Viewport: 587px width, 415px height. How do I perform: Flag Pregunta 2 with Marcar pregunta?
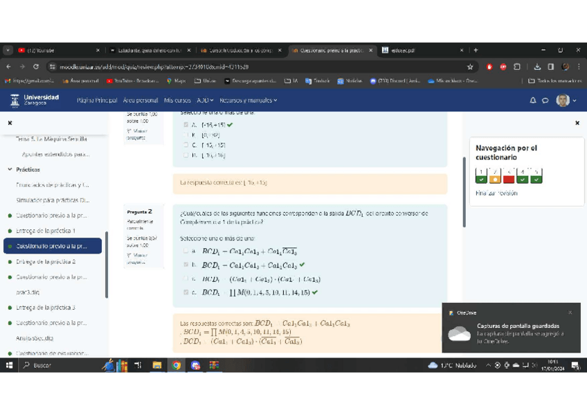click(136, 258)
